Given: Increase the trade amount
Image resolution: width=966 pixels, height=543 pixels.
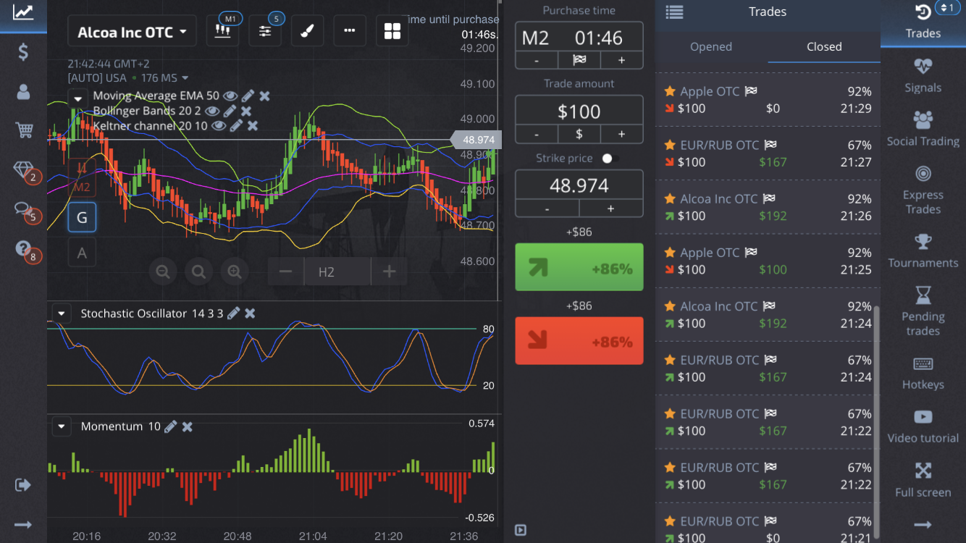Looking at the screenshot, I should pyautogui.click(x=621, y=134).
